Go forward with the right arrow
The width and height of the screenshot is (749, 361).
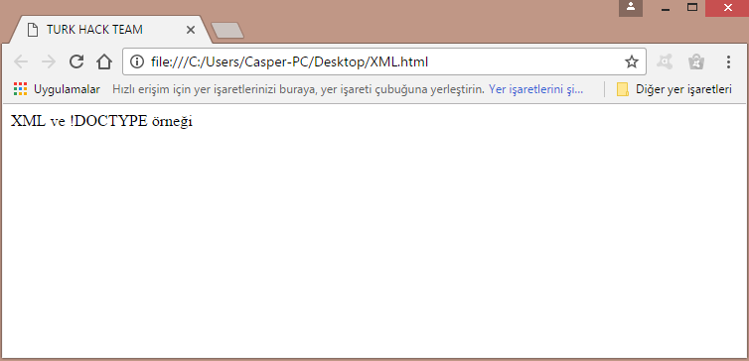49,61
